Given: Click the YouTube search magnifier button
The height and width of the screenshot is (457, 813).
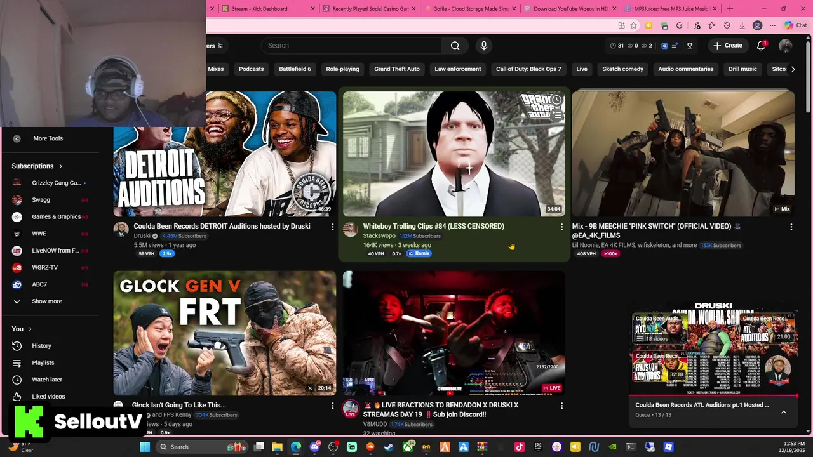Looking at the screenshot, I should point(455,46).
